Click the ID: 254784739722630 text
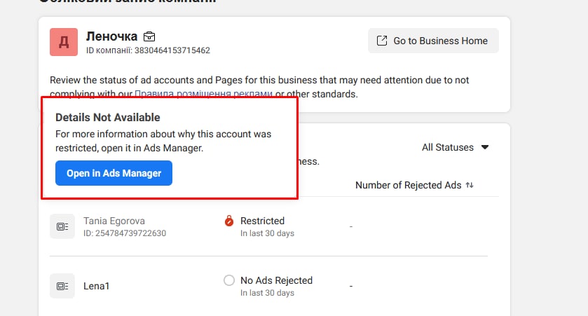The height and width of the screenshot is (316, 588). [125, 233]
